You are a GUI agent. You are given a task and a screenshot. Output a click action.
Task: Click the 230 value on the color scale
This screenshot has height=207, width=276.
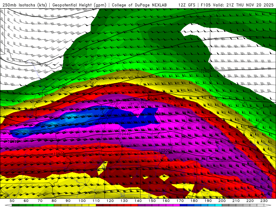[x=264, y=201]
